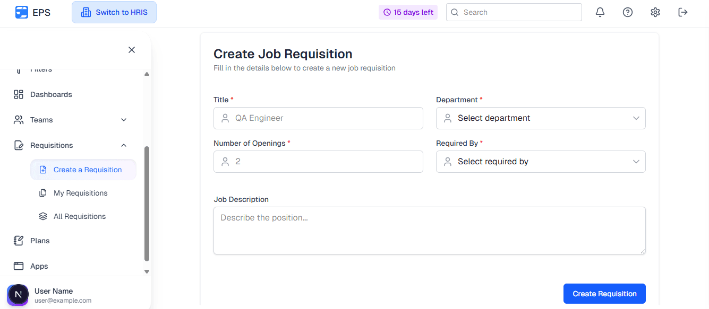Click the Switch to HRIS button
The image size is (709, 309).
[x=114, y=12]
